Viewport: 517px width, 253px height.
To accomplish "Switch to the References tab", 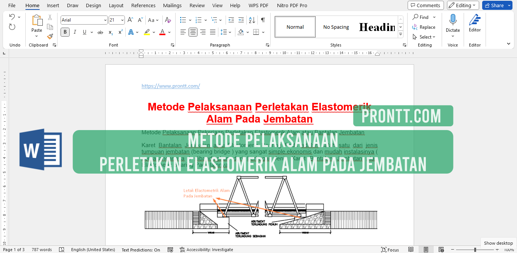I will [x=143, y=5].
